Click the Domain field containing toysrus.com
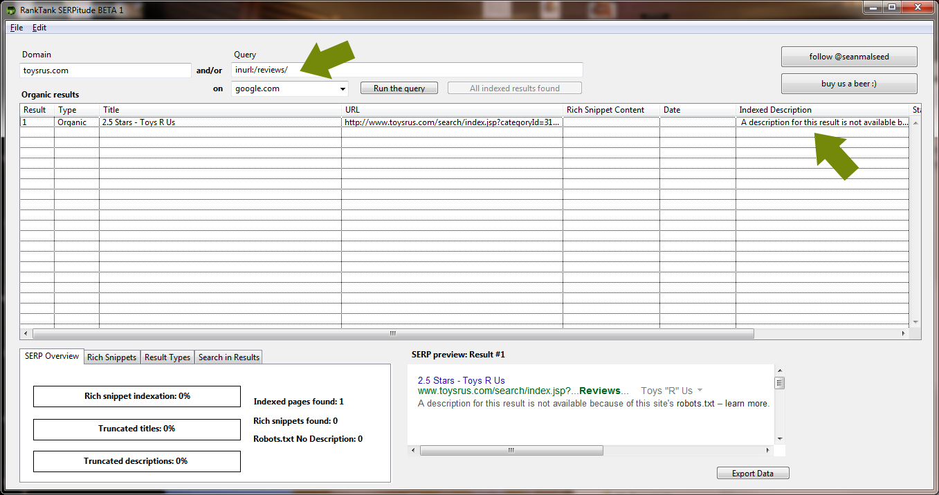Screen dimensions: 939x495 click(105, 71)
